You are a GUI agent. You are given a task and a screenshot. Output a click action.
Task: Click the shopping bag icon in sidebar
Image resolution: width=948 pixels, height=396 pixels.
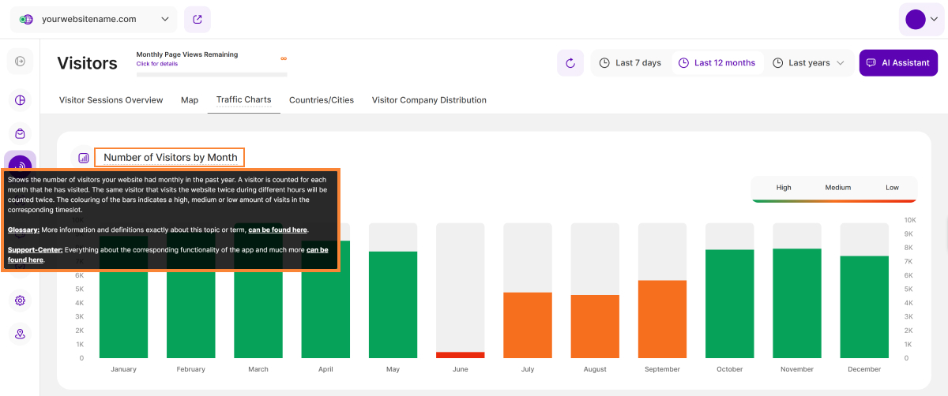[20, 134]
